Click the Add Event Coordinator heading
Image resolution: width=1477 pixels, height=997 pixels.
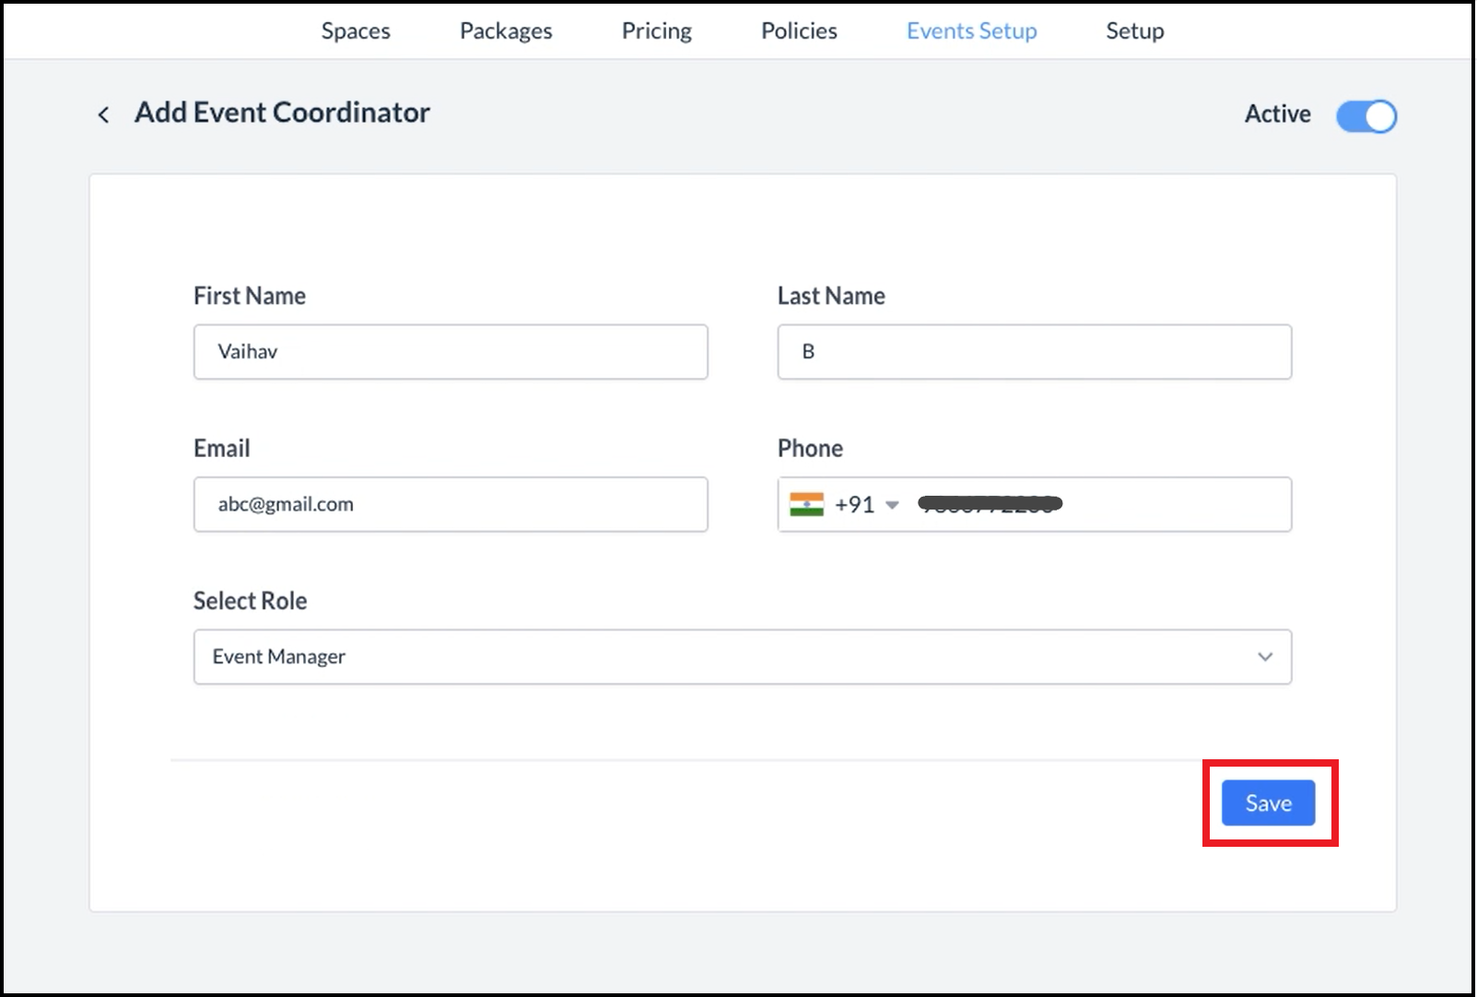[282, 112]
